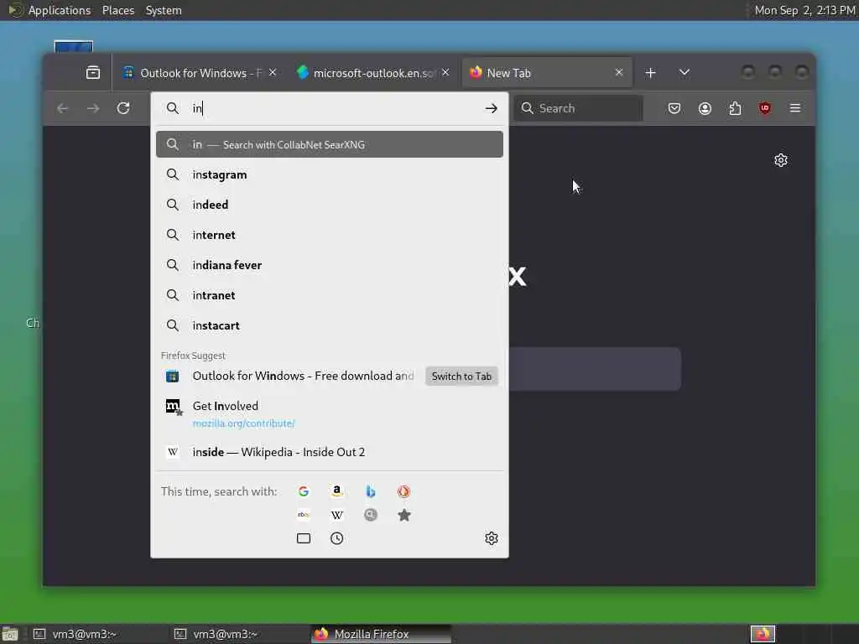
Task: Open the Firefox hamburger application menu
Action: pos(795,108)
